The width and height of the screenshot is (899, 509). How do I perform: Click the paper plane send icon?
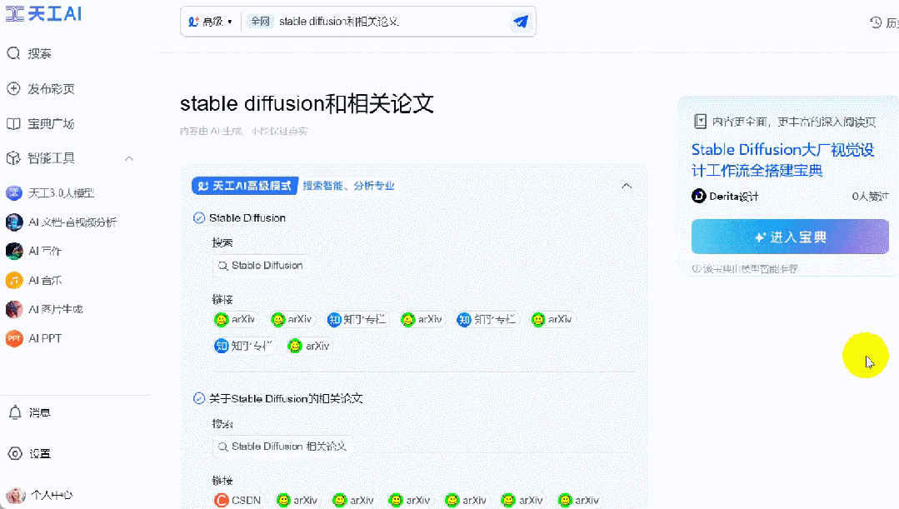pyautogui.click(x=522, y=22)
